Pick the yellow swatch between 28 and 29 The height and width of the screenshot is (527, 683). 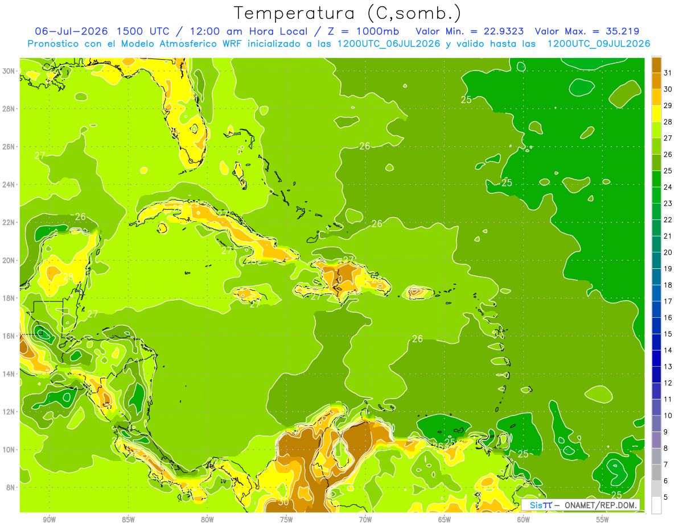point(656,114)
